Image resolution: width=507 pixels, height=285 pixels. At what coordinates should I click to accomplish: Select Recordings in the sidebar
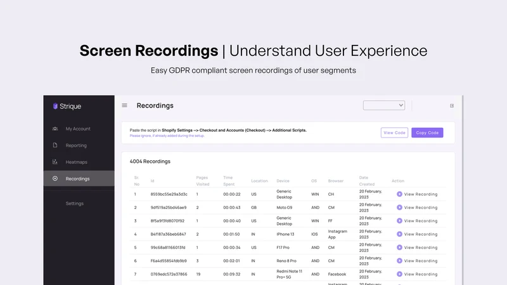coord(79,179)
